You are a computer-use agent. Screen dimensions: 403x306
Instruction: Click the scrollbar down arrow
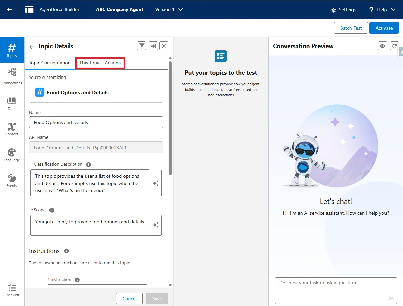pos(170,285)
